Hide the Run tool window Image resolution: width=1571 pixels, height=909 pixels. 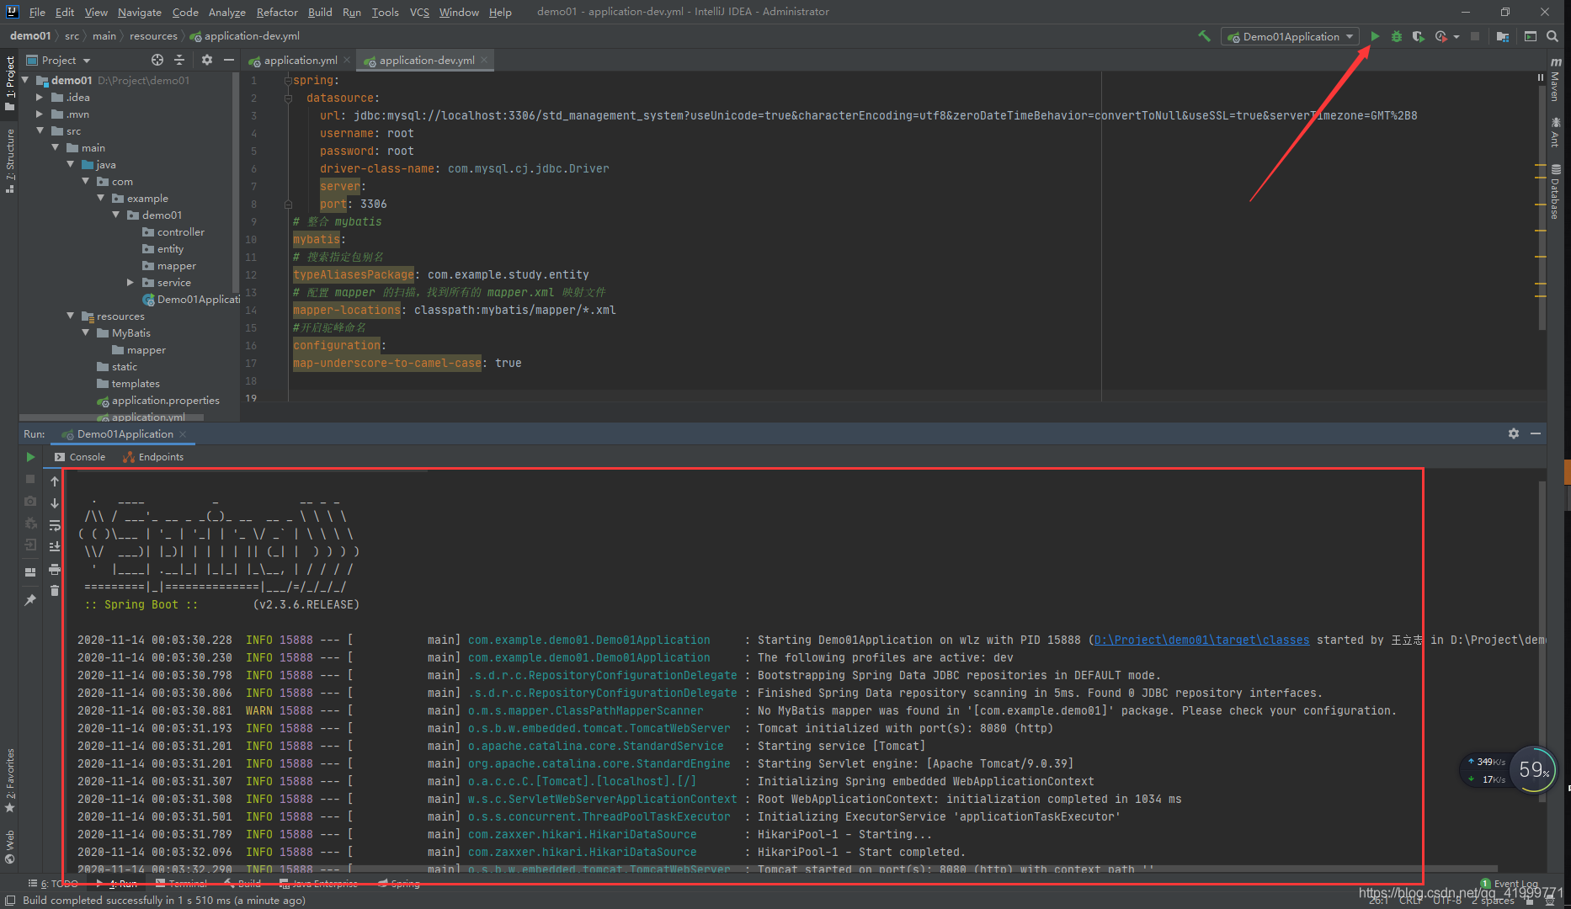[1536, 433]
